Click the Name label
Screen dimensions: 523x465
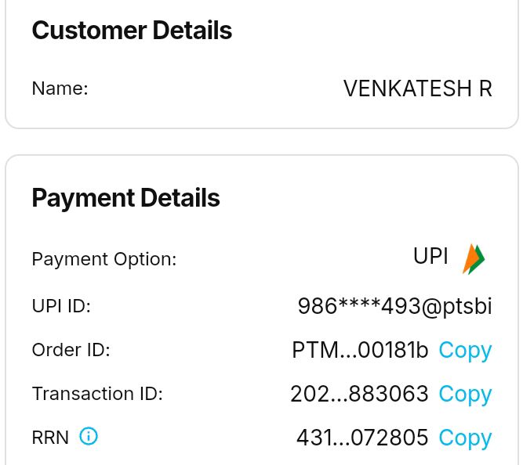60,88
